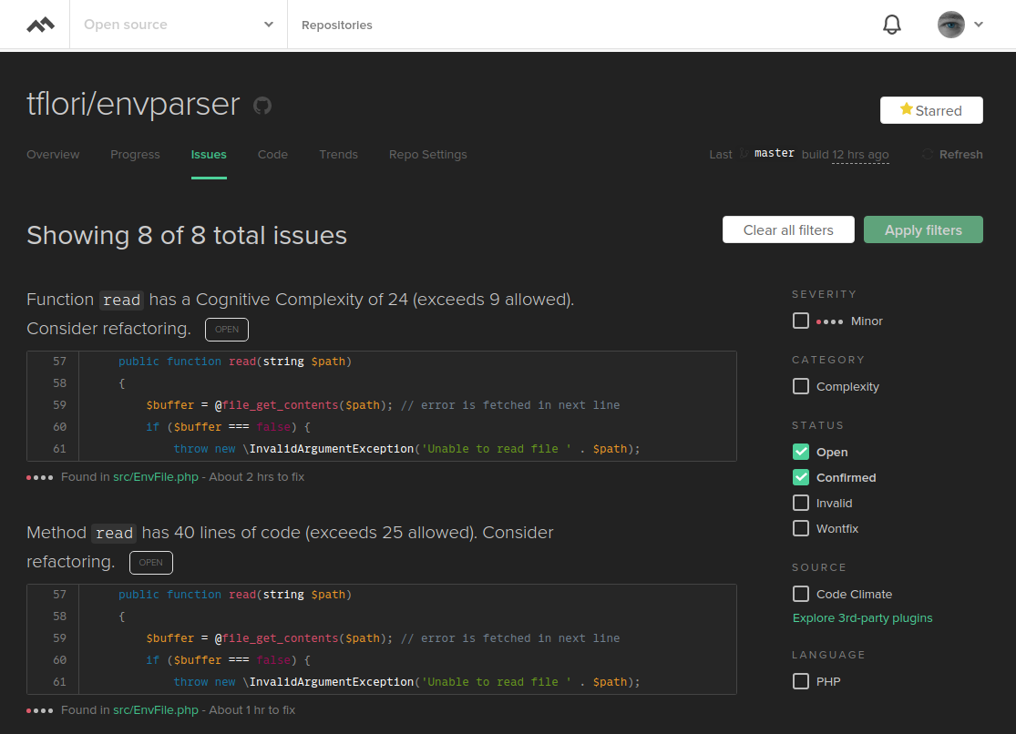Screen dimensions: 1016x734
Task: Click the branch icon before master
Action: [x=744, y=154]
